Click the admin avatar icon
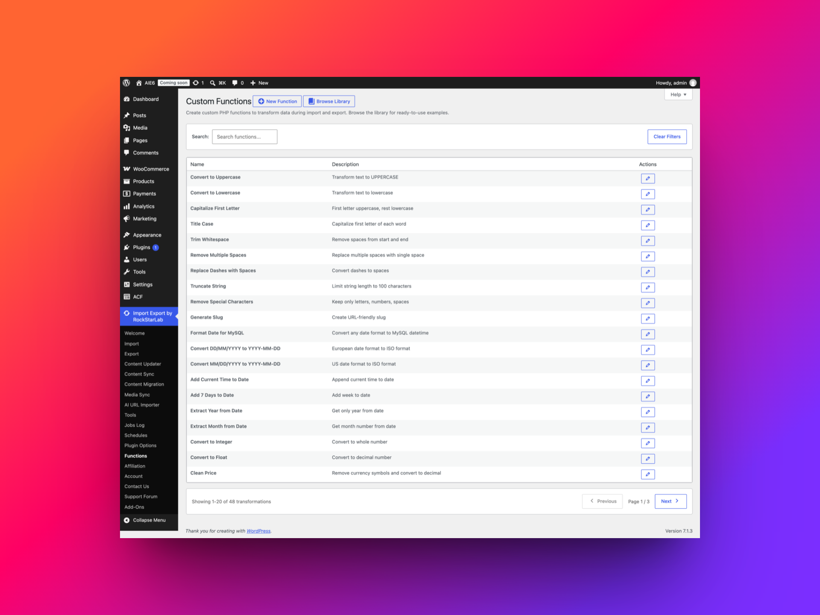820x615 pixels. point(693,83)
